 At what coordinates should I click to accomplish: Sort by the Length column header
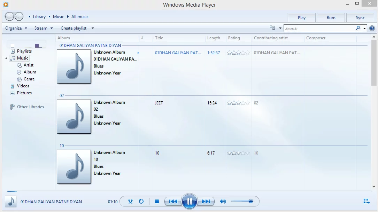[x=216, y=38]
